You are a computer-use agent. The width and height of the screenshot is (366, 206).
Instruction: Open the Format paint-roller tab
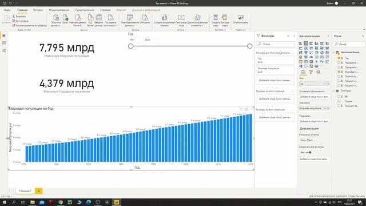pyautogui.click(x=311, y=72)
